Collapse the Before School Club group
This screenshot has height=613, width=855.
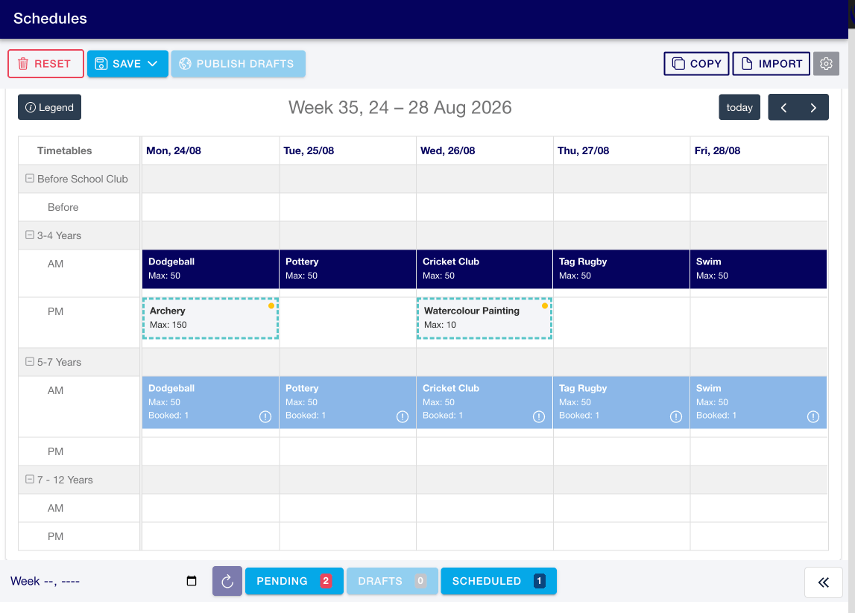coord(30,178)
